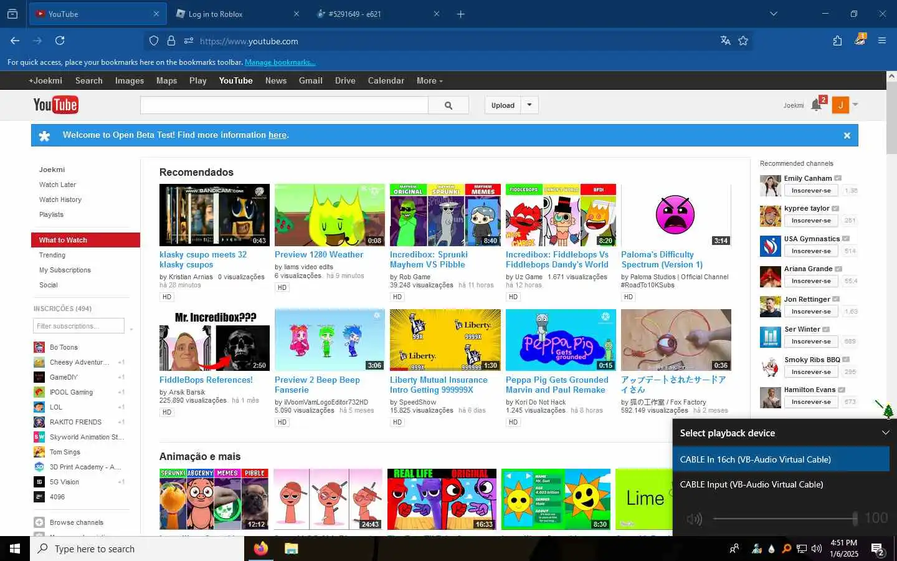Click the page vertical scrollbar

tap(891, 118)
